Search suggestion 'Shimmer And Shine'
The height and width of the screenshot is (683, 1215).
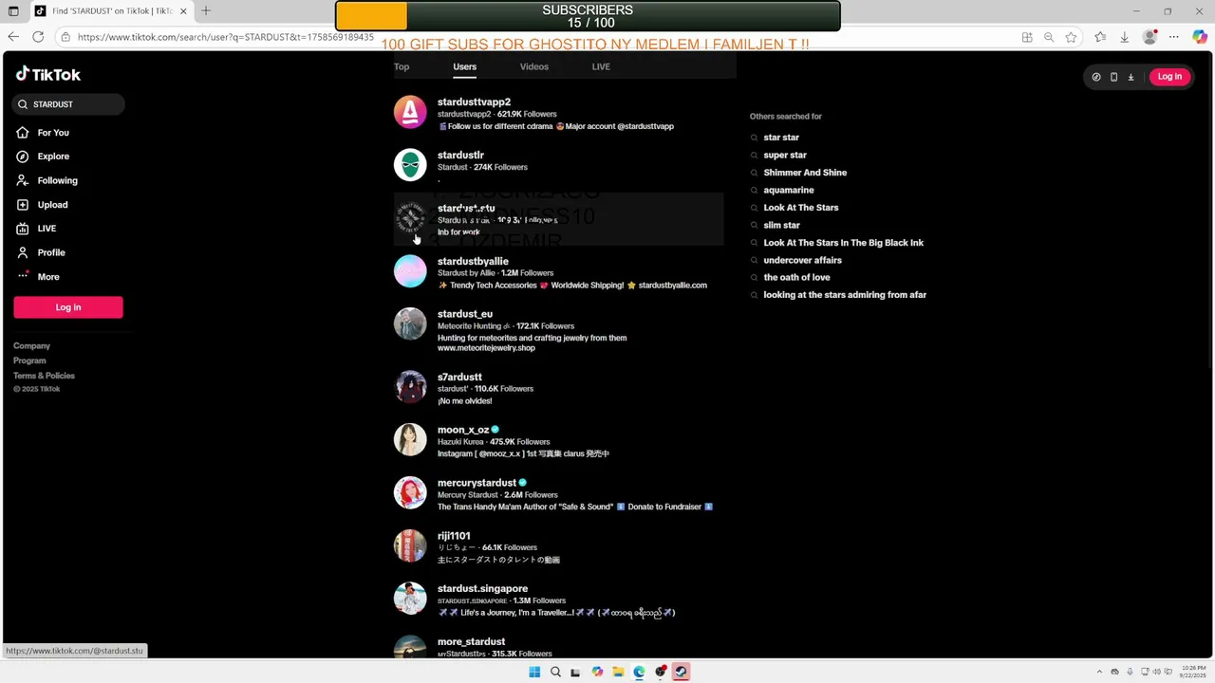805,173
